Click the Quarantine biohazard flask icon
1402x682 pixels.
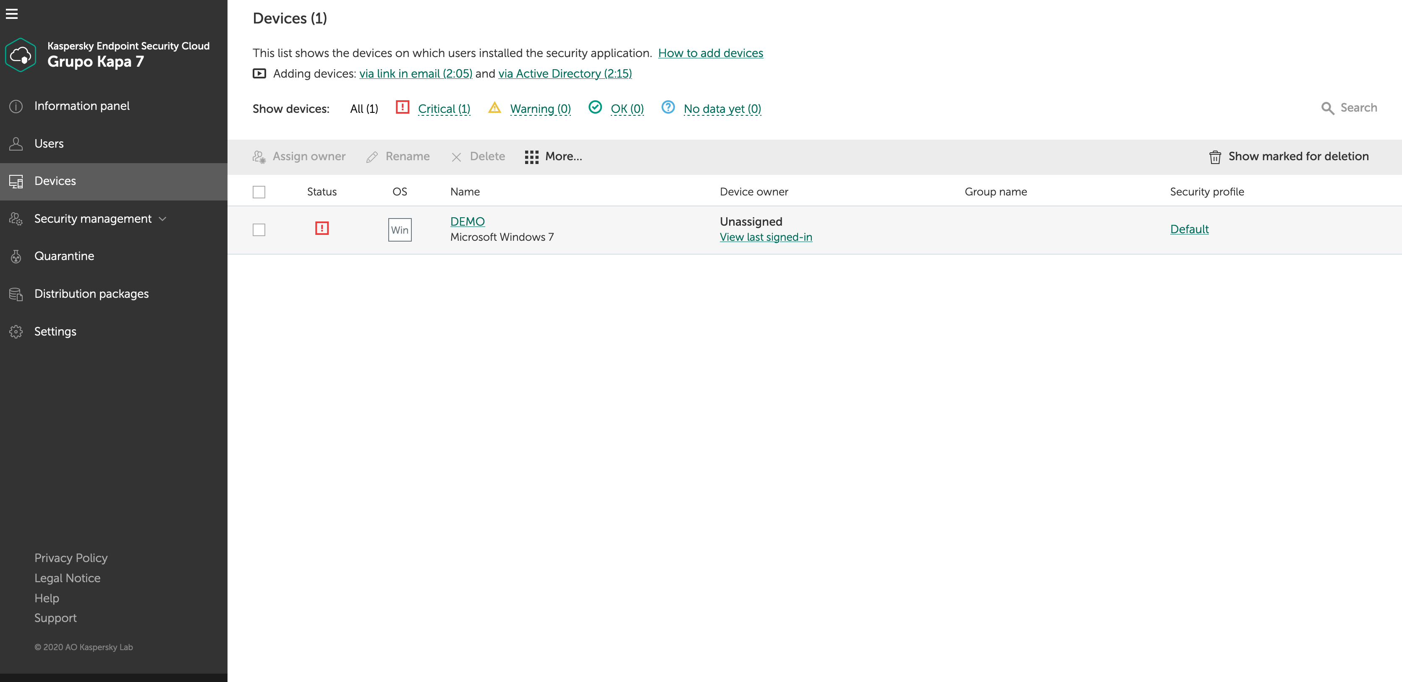pyautogui.click(x=16, y=256)
